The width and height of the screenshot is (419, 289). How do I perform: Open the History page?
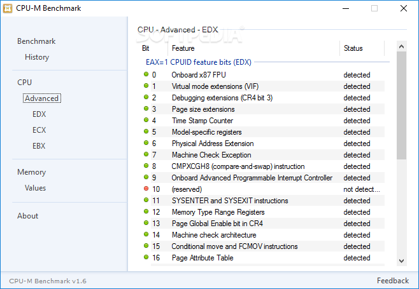[37, 57]
